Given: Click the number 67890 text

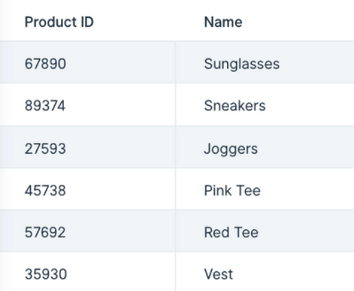Looking at the screenshot, I should [x=45, y=64].
